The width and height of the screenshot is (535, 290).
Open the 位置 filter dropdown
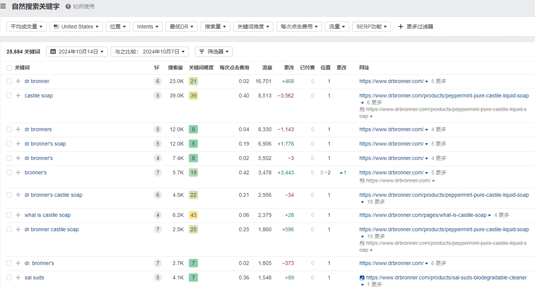pos(118,27)
